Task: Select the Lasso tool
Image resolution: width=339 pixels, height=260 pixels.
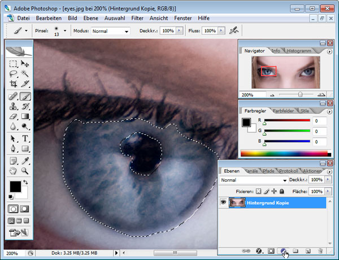Action: (14, 74)
